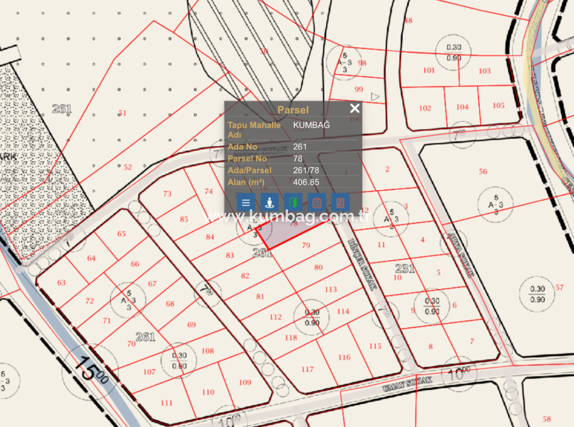Click parcel 56 on the map
Viewport: 574px width, 427px height.
pyautogui.click(x=483, y=172)
